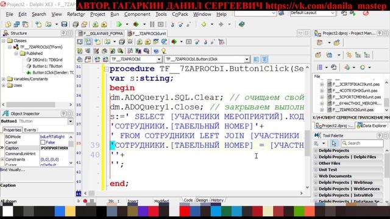
Task: Expand Variables/Constants node in Structure
Action: 4,79
